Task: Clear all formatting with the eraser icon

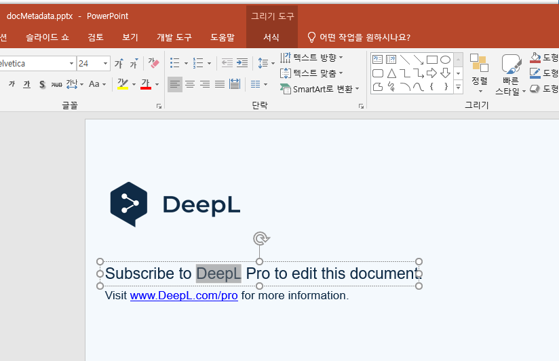Action: coord(153,64)
